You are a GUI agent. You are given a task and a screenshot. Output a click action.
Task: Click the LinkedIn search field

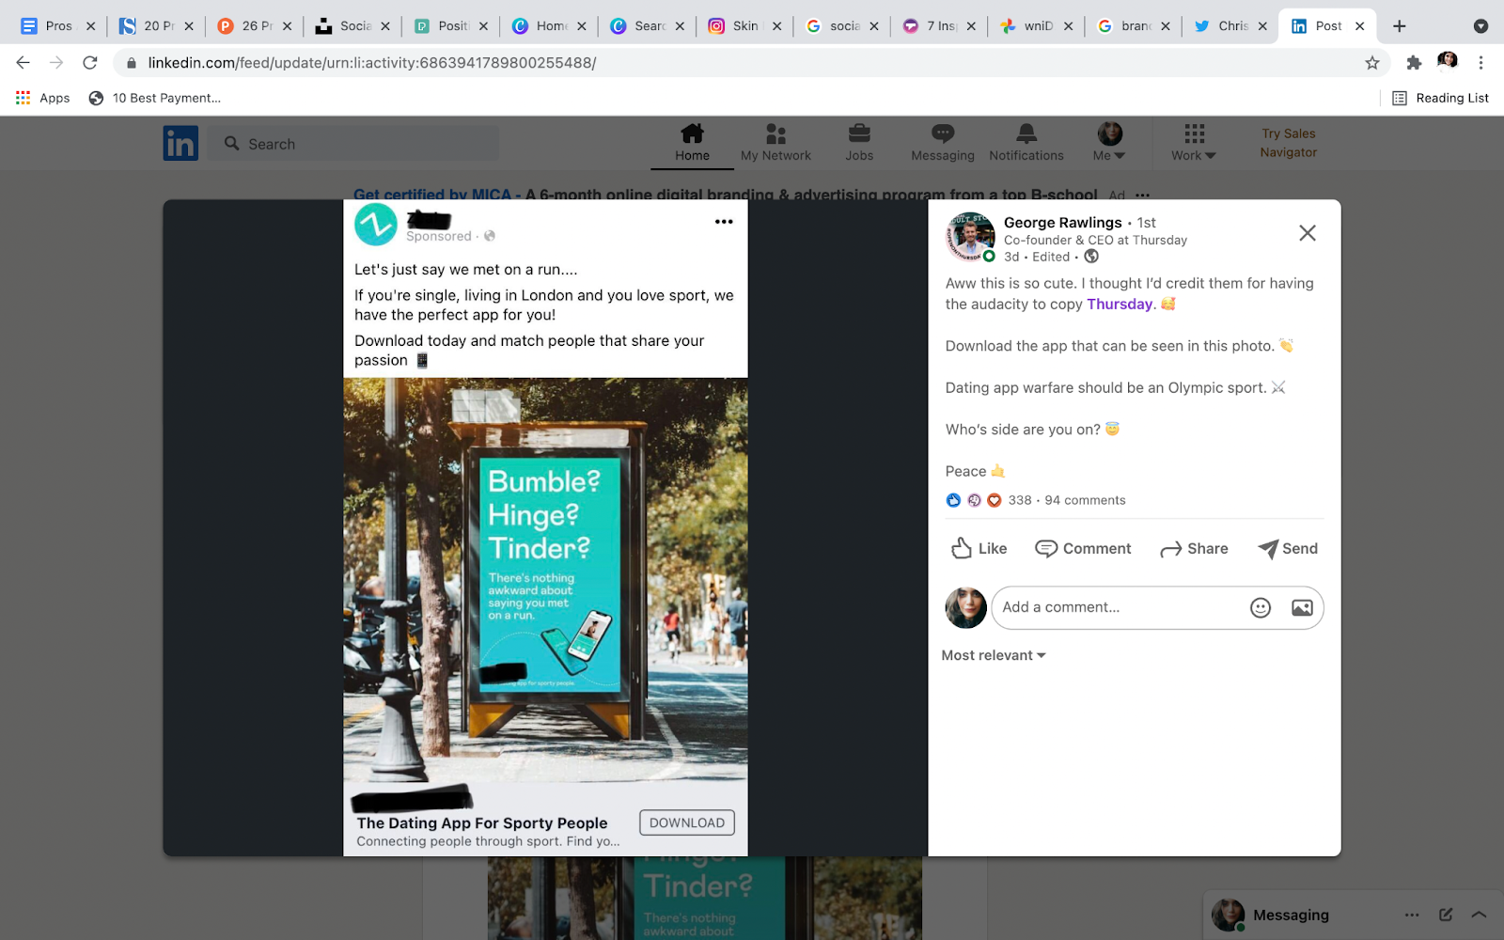(353, 144)
